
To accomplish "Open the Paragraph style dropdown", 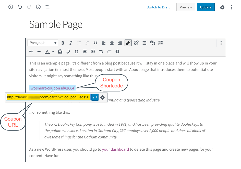I will point(43,43).
